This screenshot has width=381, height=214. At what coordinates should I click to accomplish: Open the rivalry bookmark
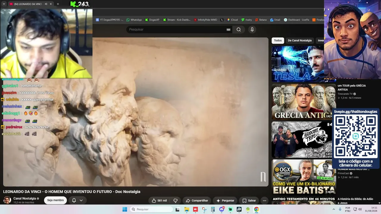pyautogui.click(x=246, y=20)
